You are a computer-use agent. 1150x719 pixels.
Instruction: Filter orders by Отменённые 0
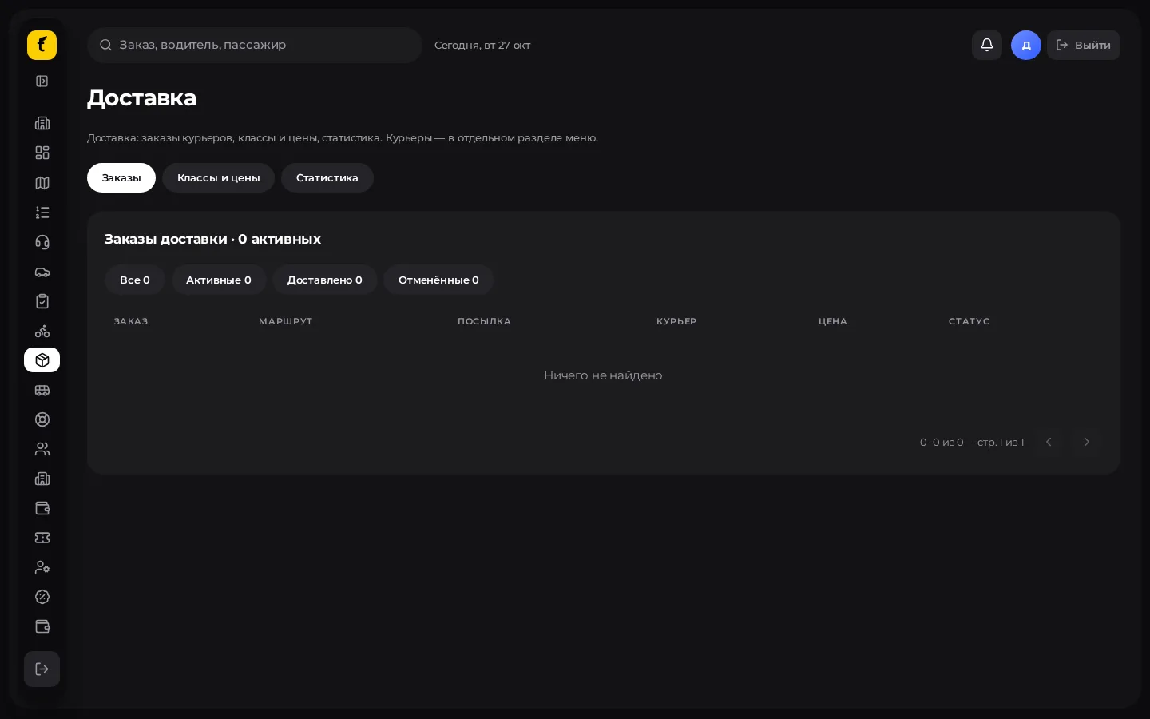pos(438,280)
